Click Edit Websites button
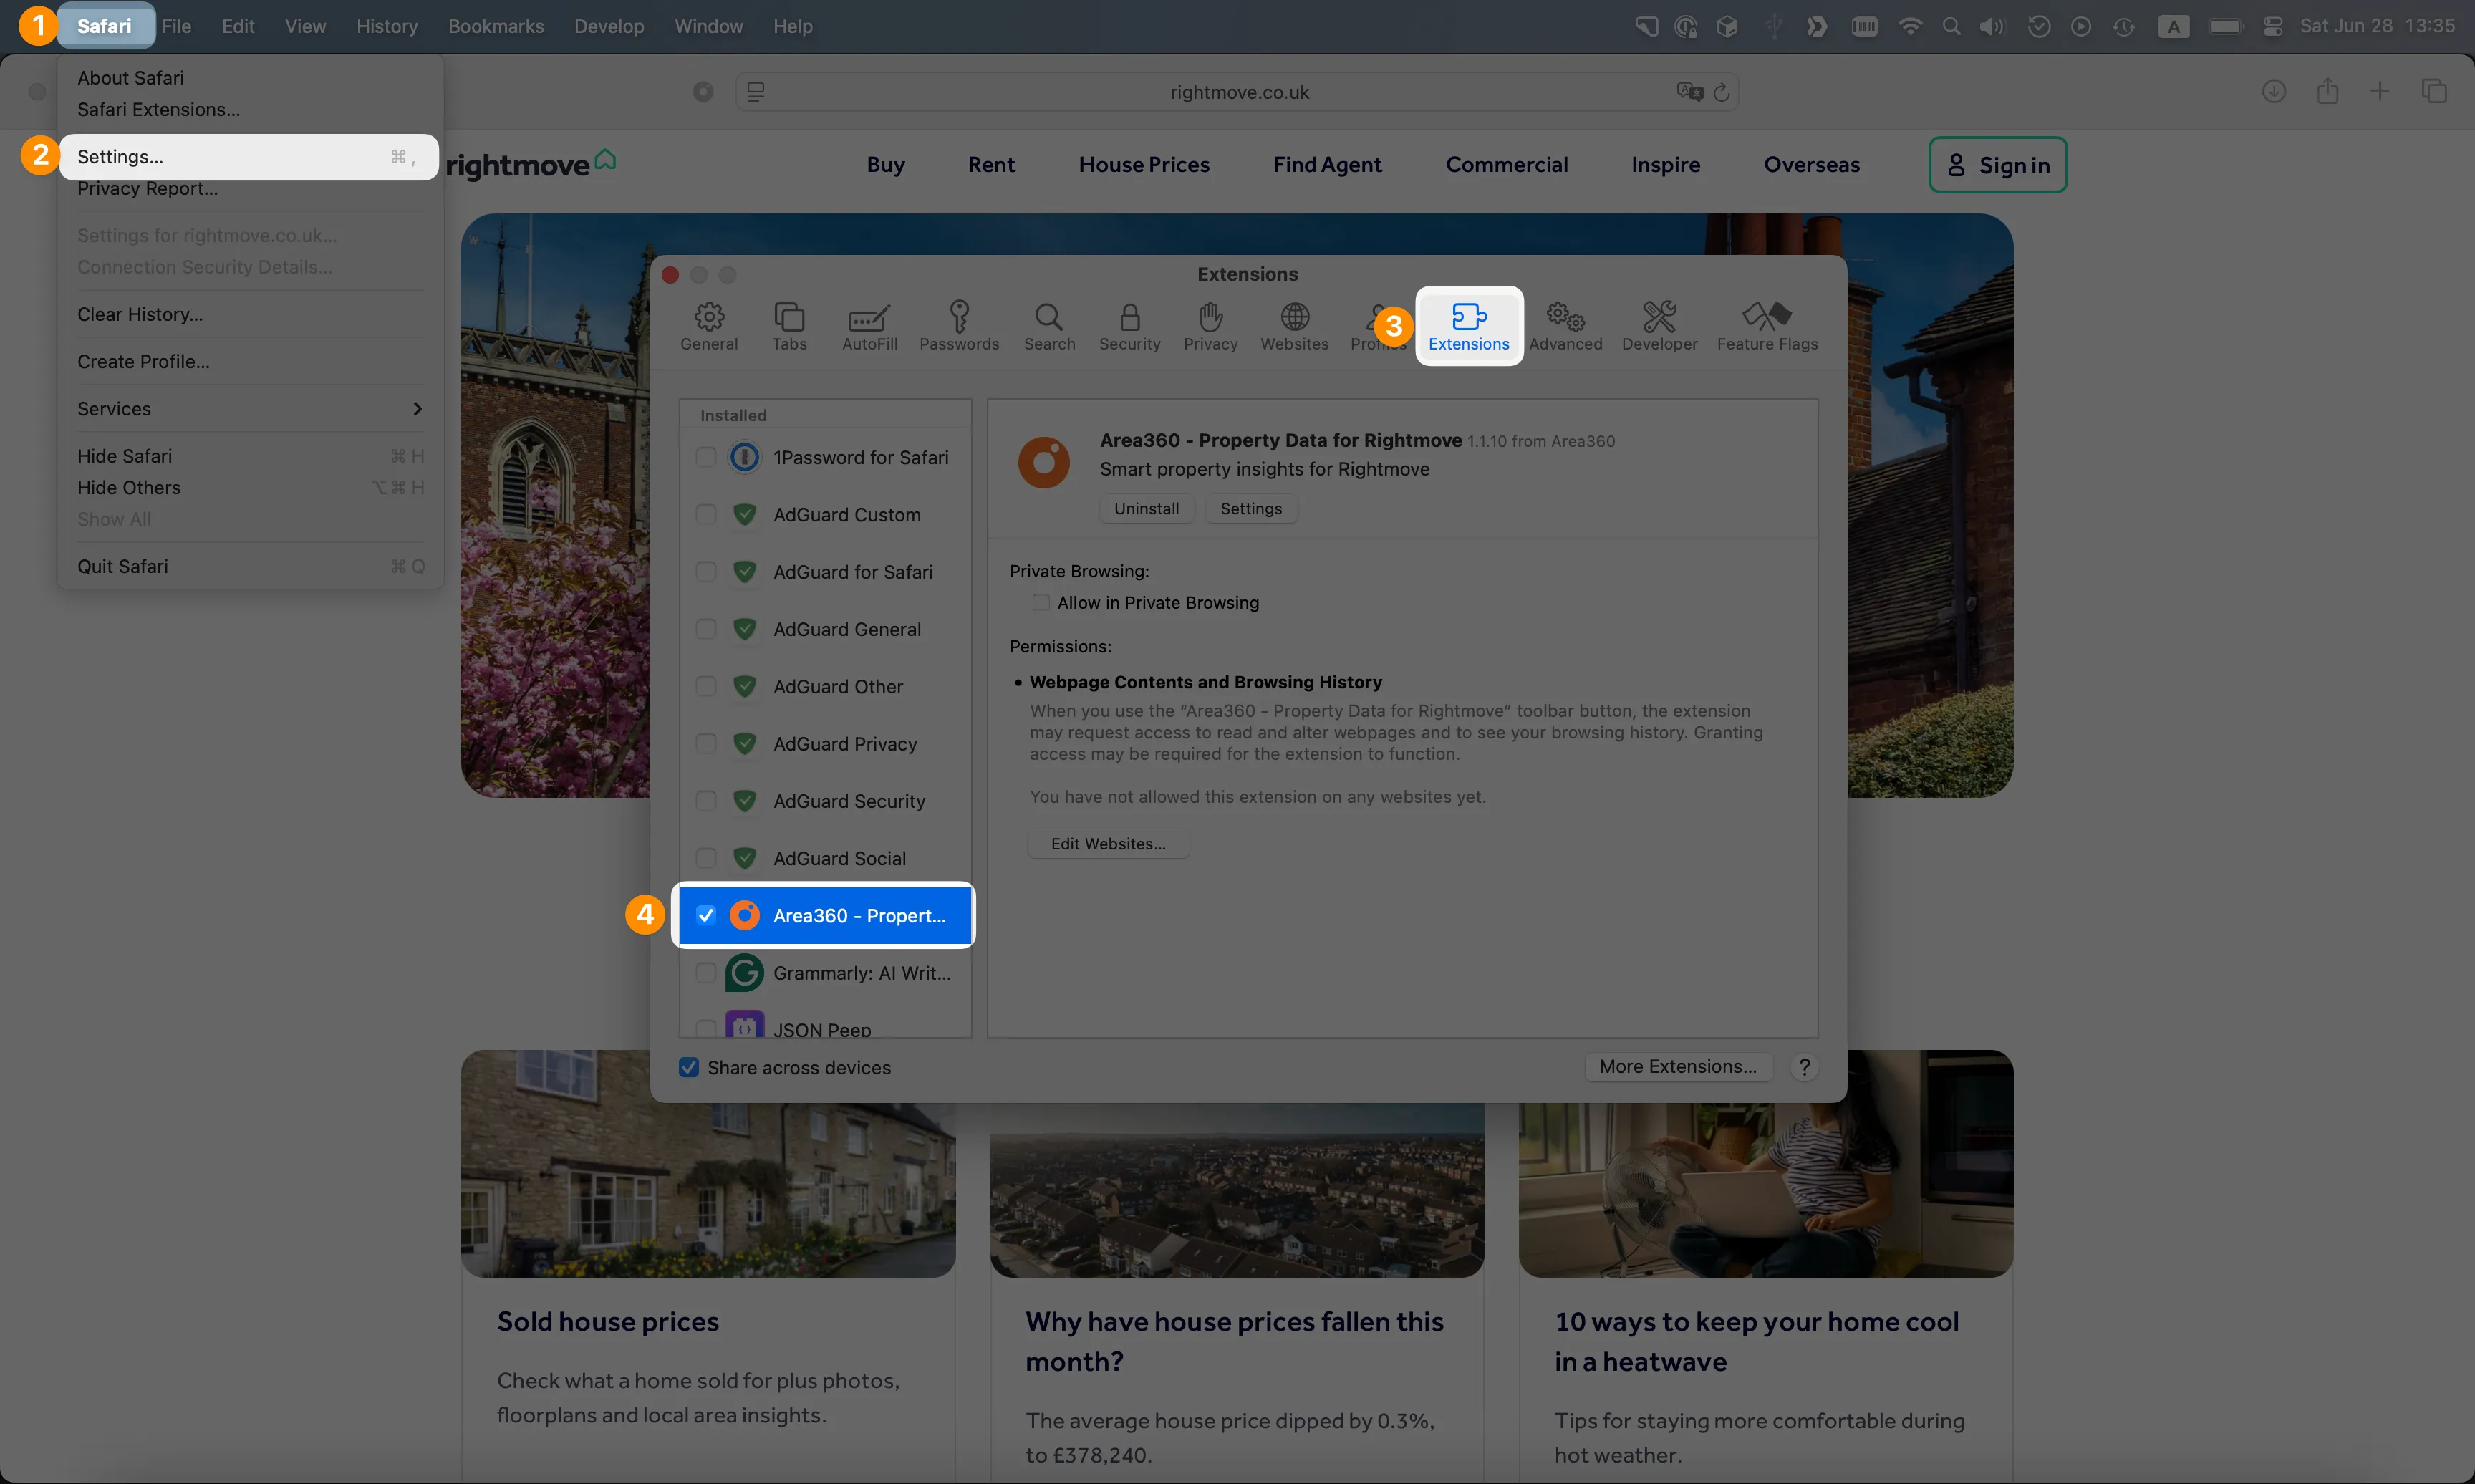The height and width of the screenshot is (1484, 2475). click(1109, 843)
